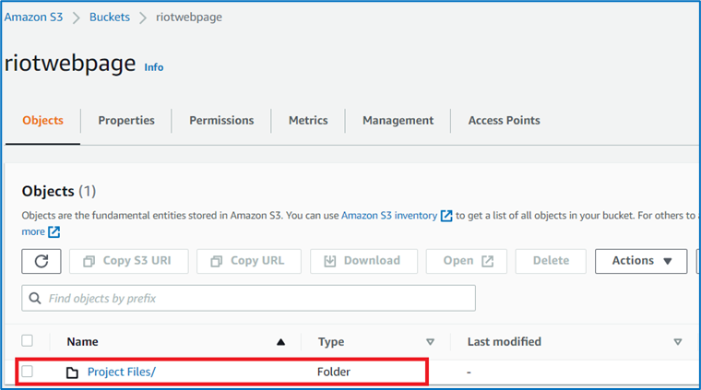Follow the Amazon S3 breadcrumb link
Image resolution: width=701 pixels, height=390 pixels.
33,18
